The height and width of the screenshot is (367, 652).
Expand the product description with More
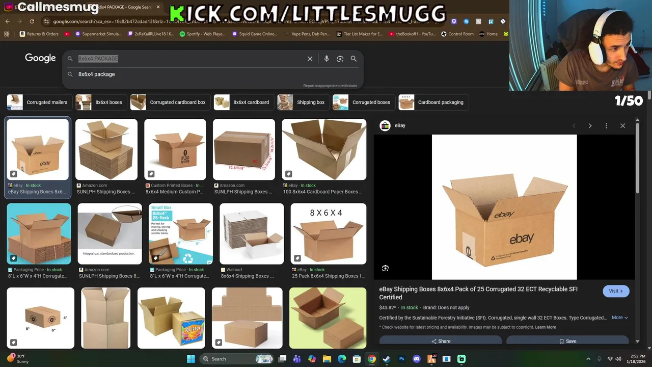pos(620,318)
